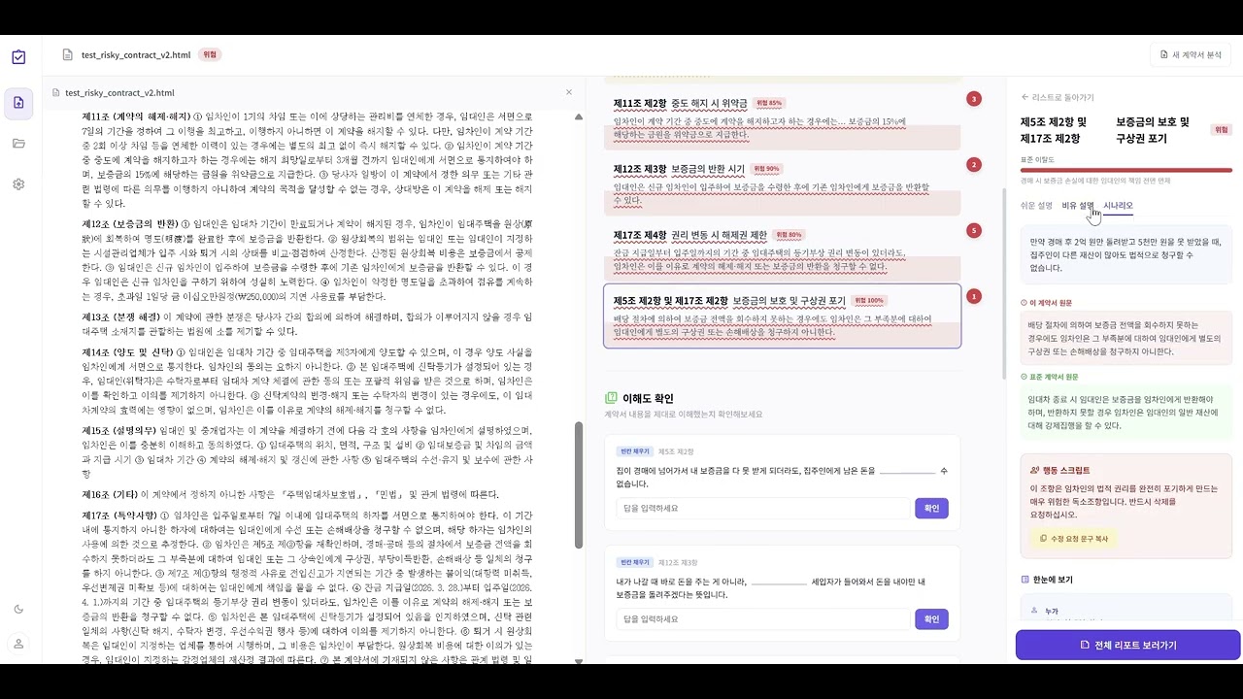Click the 제12조 (보증금의 반환) heading in the contract
Viewport: 1243px width, 699px height.
tap(131, 223)
